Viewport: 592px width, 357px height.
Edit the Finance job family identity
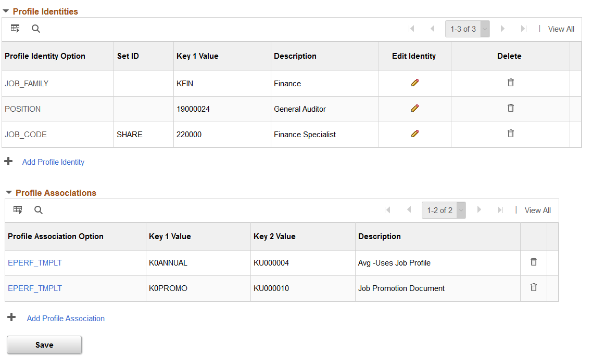pyautogui.click(x=414, y=83)
